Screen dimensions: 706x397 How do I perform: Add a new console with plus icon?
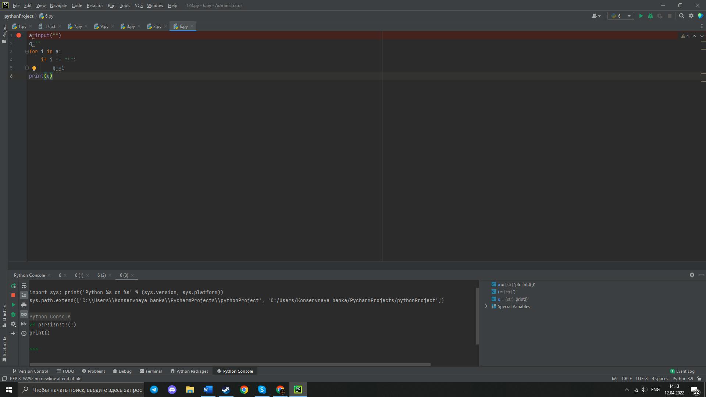click(x=13, y=333)
